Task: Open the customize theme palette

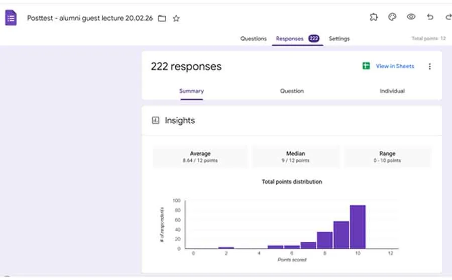Action: [392, 17]
